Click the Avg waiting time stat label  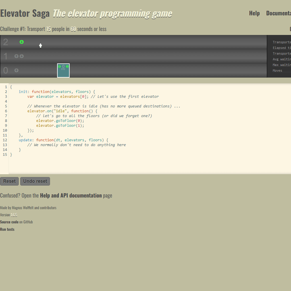pos(282,59)
